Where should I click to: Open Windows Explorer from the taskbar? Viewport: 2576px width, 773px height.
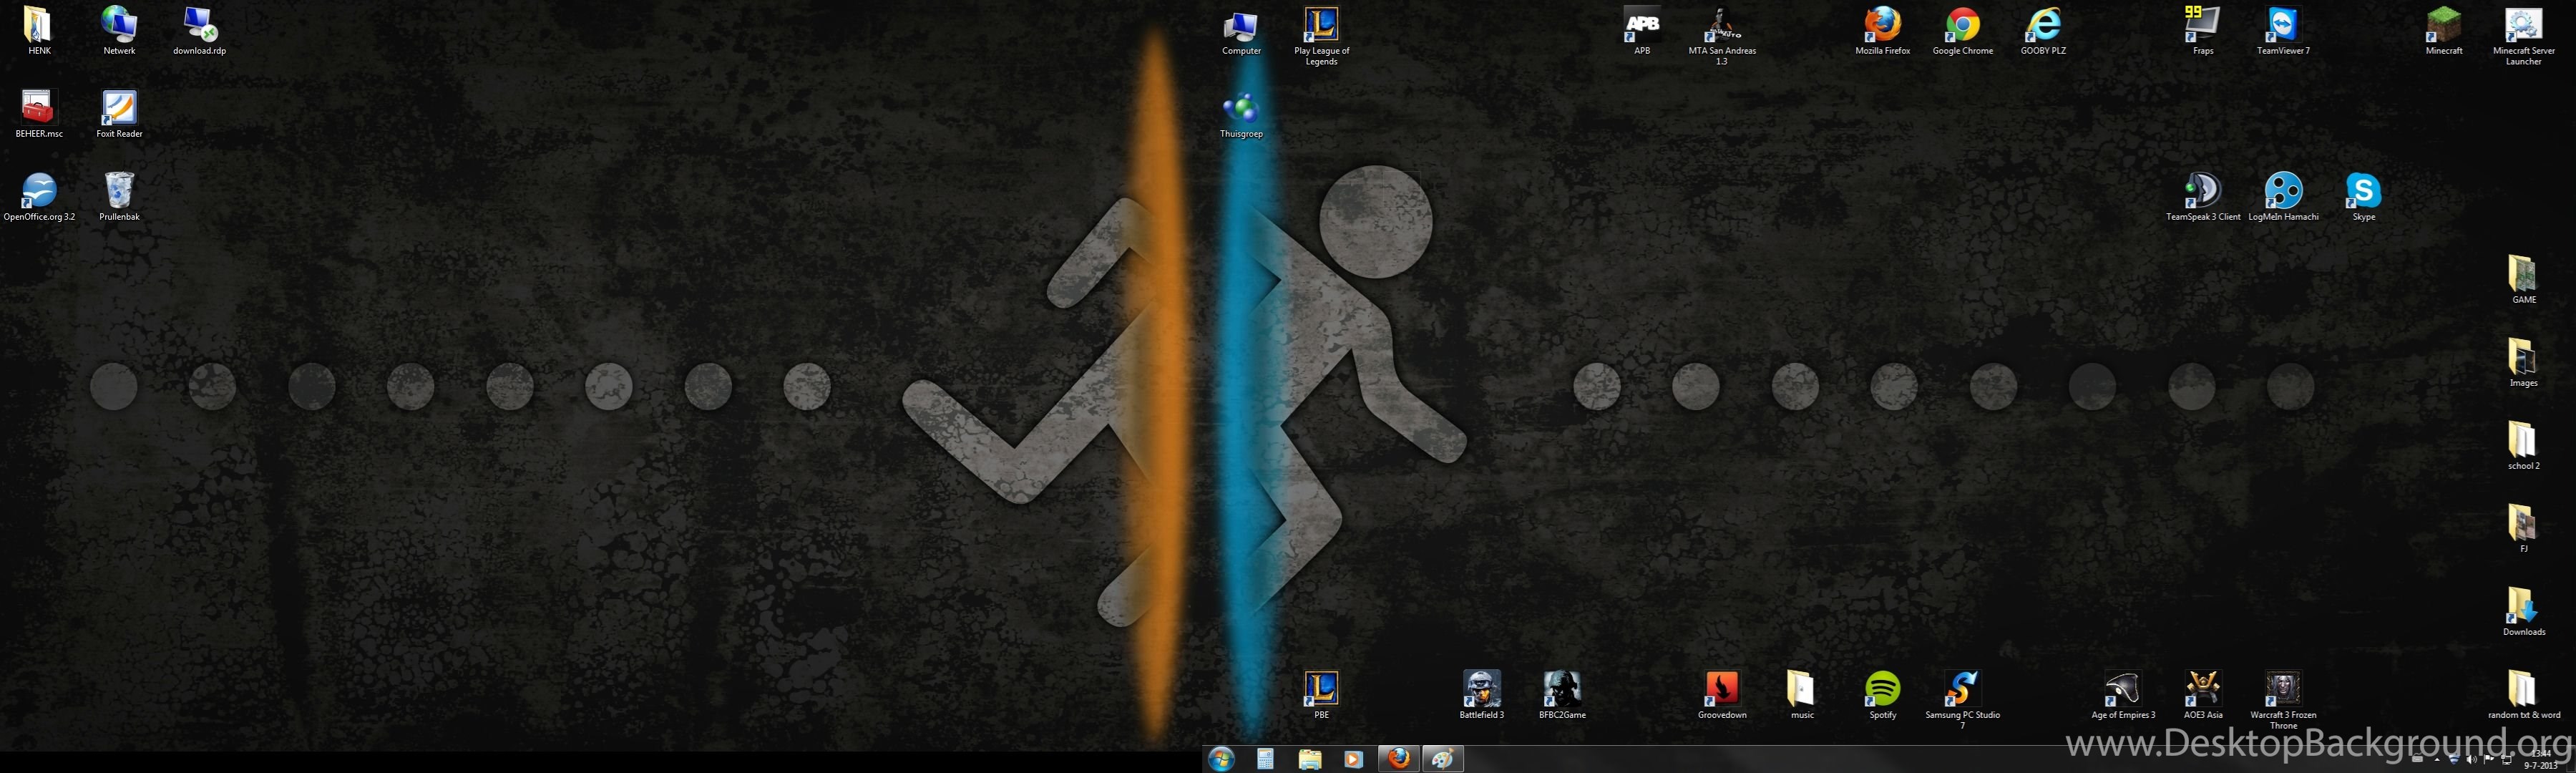1310,759
